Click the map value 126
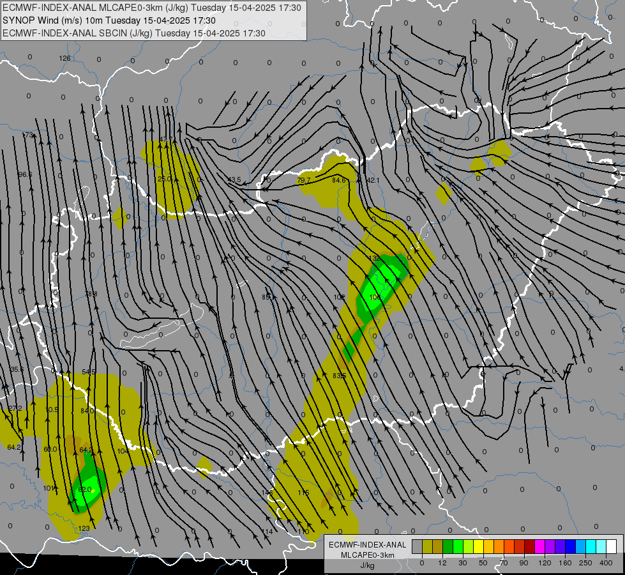The image size is (625, 575). 64,58
